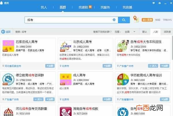Click the blue magnifier search button

click(124, 20)
